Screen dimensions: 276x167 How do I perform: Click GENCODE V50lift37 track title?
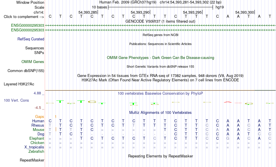pos(160,21)
